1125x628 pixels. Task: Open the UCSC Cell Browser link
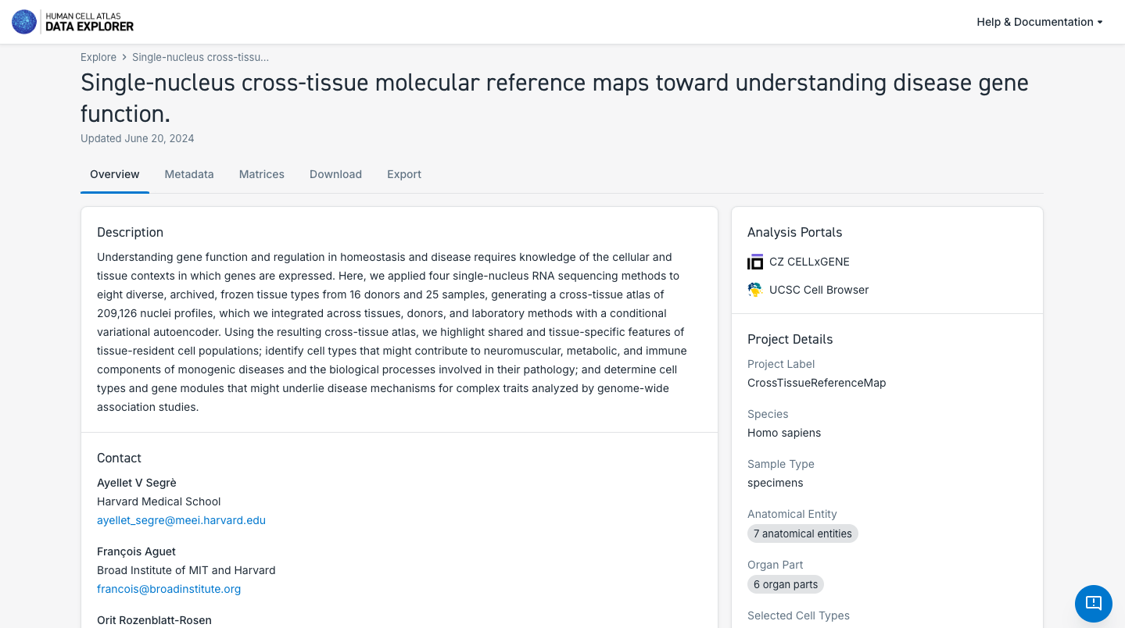819,290
